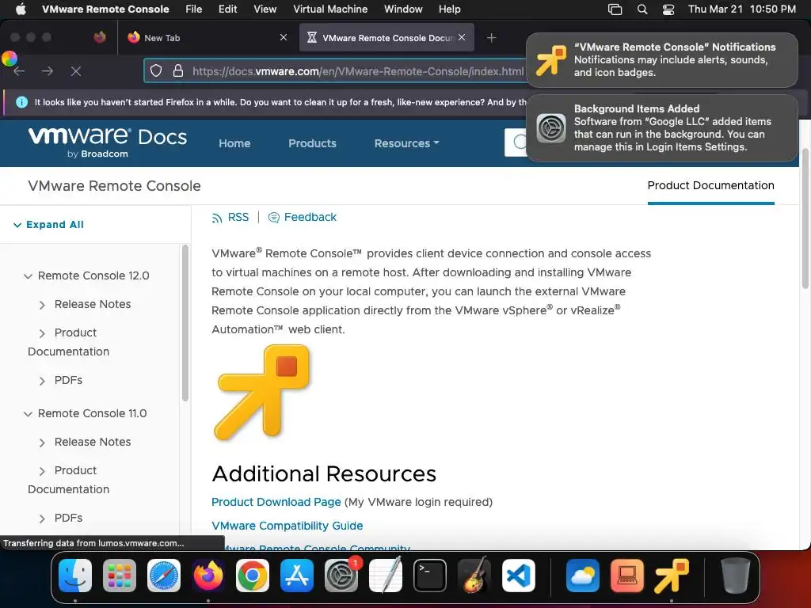
Task: Expand PDFs under Remote Console 12.0
Action: pyautogui.click(x=42, y=381)
